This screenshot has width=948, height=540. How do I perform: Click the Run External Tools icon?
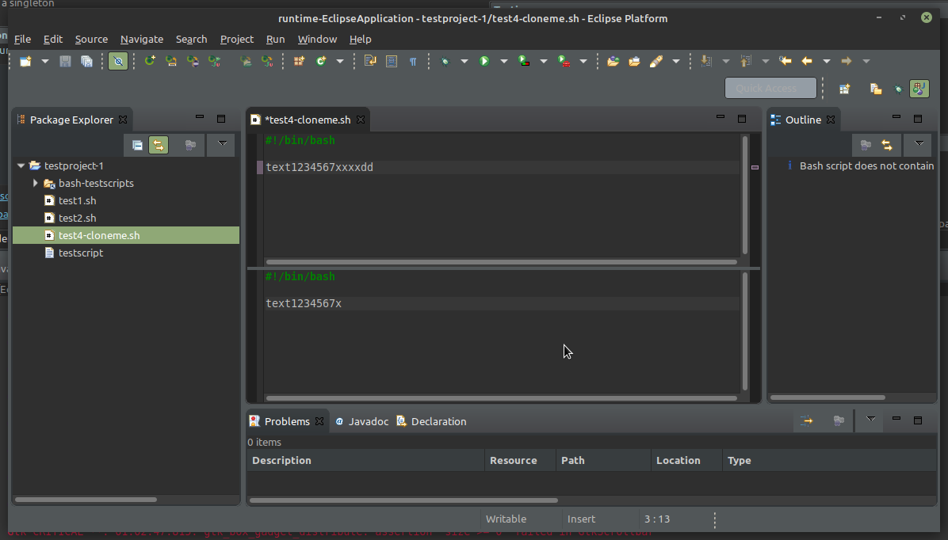[x=564, y=61]
